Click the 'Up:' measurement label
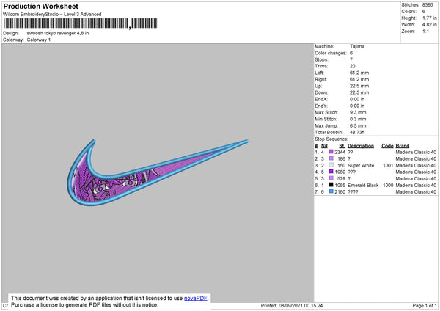The image size is (440, 311). (318, 86)
